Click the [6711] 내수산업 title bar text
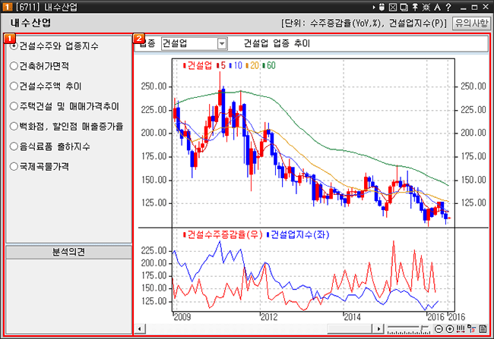This screenshot has height=339, width=494. [46, 7]
